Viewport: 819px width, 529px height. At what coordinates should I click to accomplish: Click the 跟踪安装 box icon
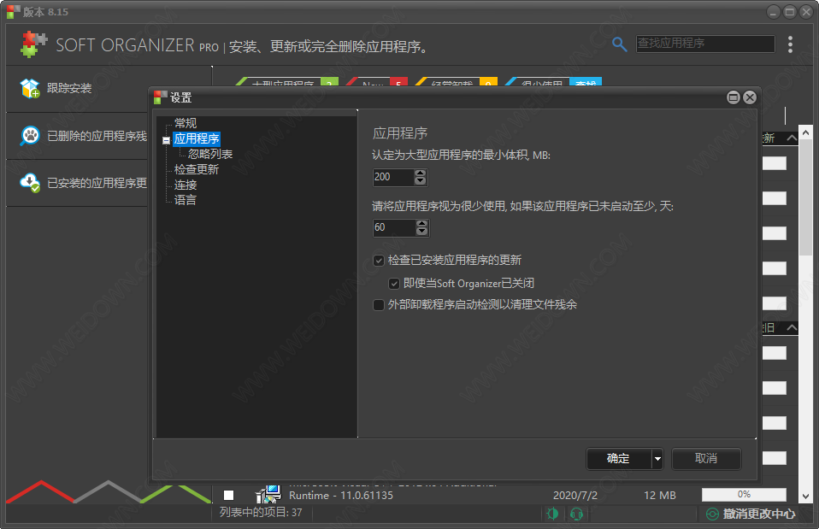coord(30,88)
